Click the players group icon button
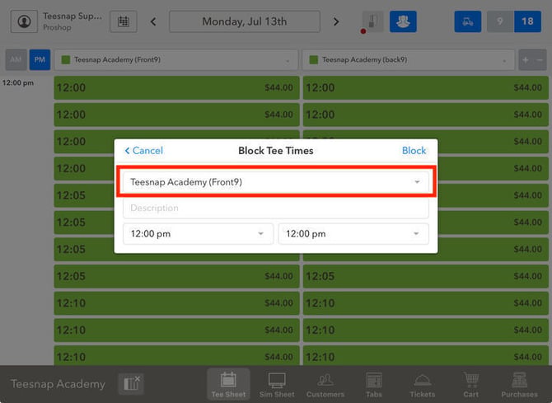 click(x=403, y=21)
